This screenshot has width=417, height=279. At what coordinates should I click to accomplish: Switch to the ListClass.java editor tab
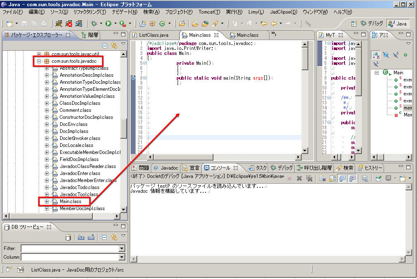153,35
